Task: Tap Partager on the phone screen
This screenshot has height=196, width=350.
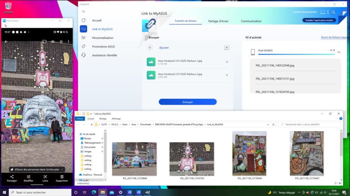Action: (12, 178)
